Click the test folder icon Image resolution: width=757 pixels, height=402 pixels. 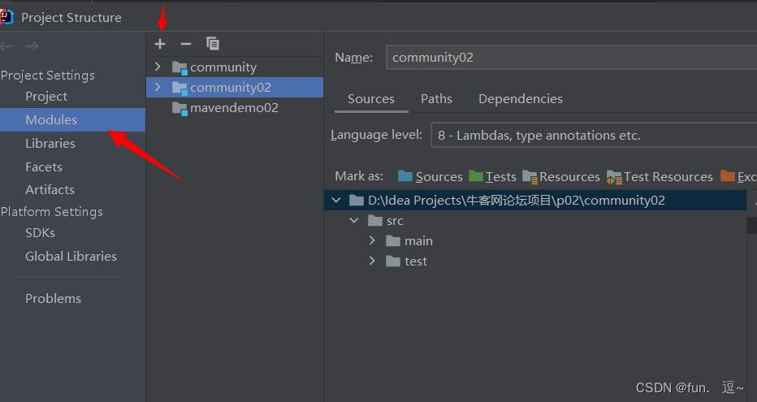click(393, 262)
